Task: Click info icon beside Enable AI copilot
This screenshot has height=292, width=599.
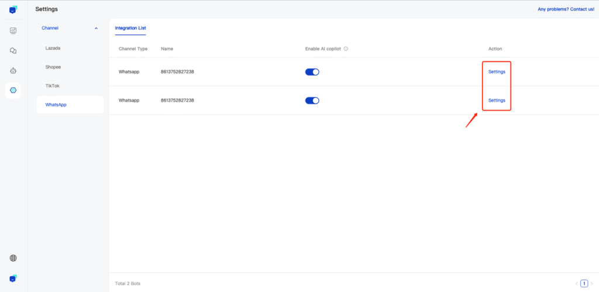Action: pyautogui.click(x=346, y=49)
